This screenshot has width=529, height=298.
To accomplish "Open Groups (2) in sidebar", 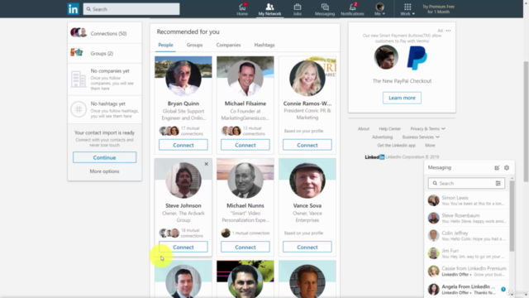I will click(x=105, y=53).
